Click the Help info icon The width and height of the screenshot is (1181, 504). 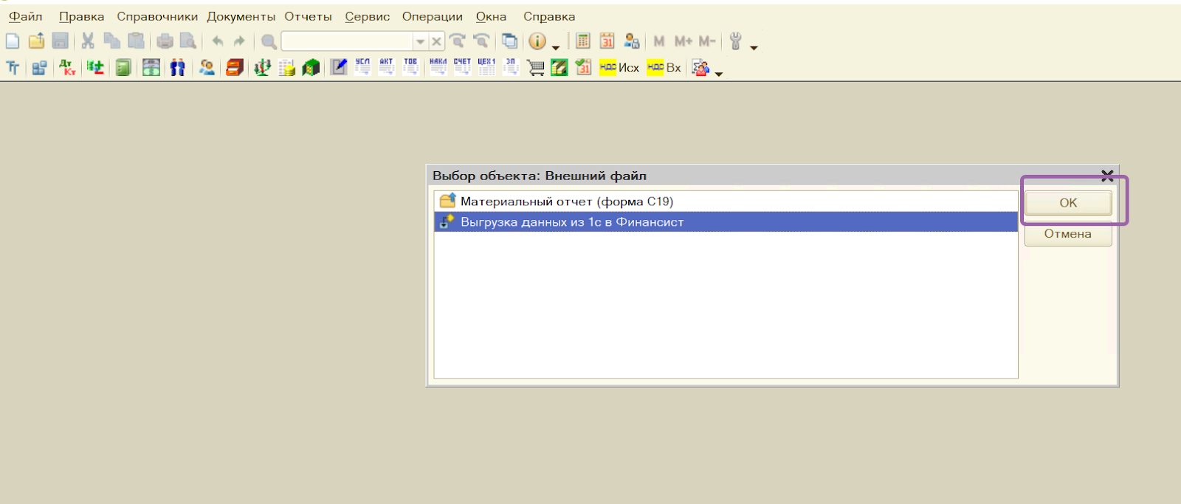click(537, 41)
